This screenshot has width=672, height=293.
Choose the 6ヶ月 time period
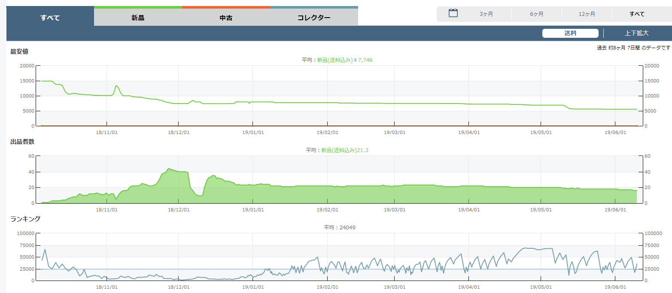(x=536, y=14)
